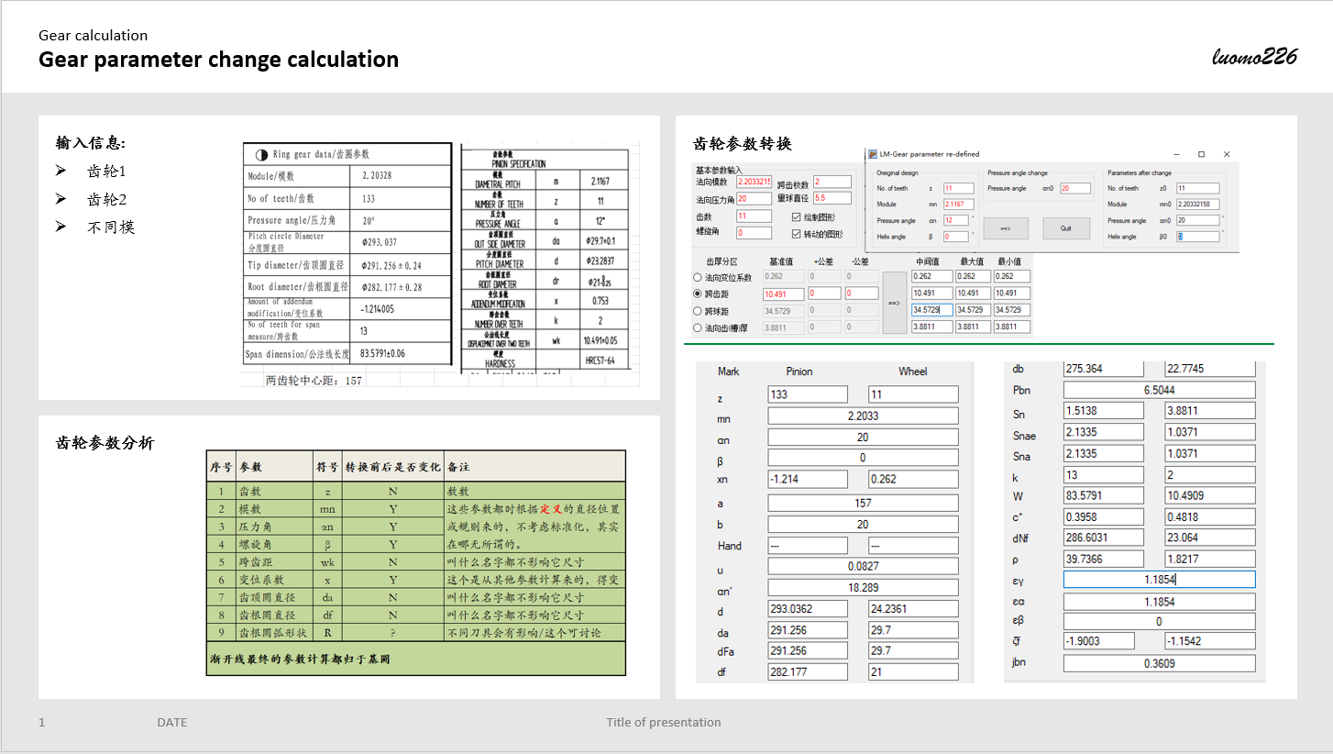This screenshot has width=1333, height=754.
Task: Click the 量球直径 input field
Action: point(832,198)
